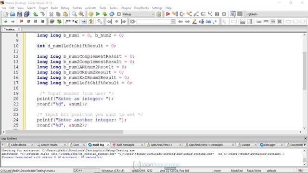This screenshot has width=308, height=173.
Task: Insert Doxygen line comment icon
Action: 75,21
